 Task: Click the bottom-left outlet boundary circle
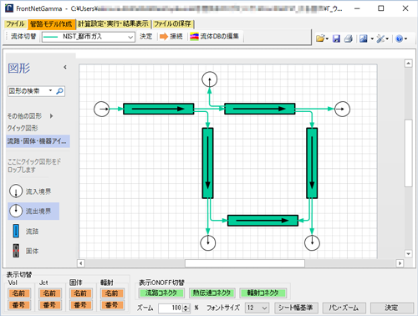point(208,242)
